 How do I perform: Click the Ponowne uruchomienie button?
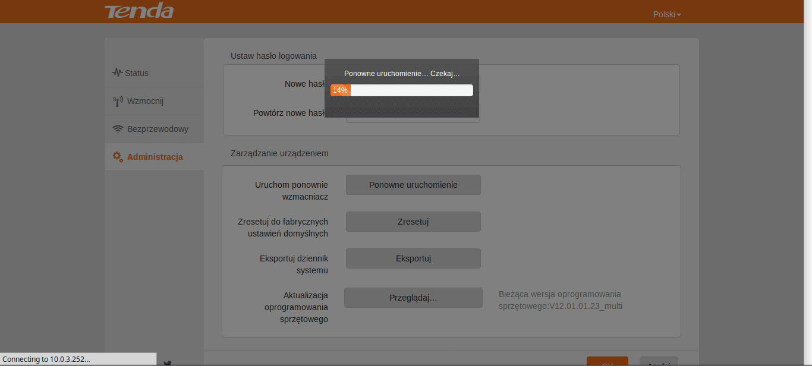(x=413, y=185)
